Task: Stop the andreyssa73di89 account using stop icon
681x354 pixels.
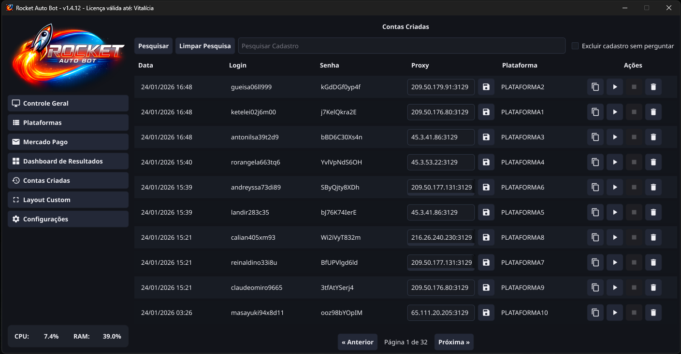Action: pos(634,188)
